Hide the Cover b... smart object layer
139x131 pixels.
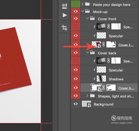tap(76, 87)
